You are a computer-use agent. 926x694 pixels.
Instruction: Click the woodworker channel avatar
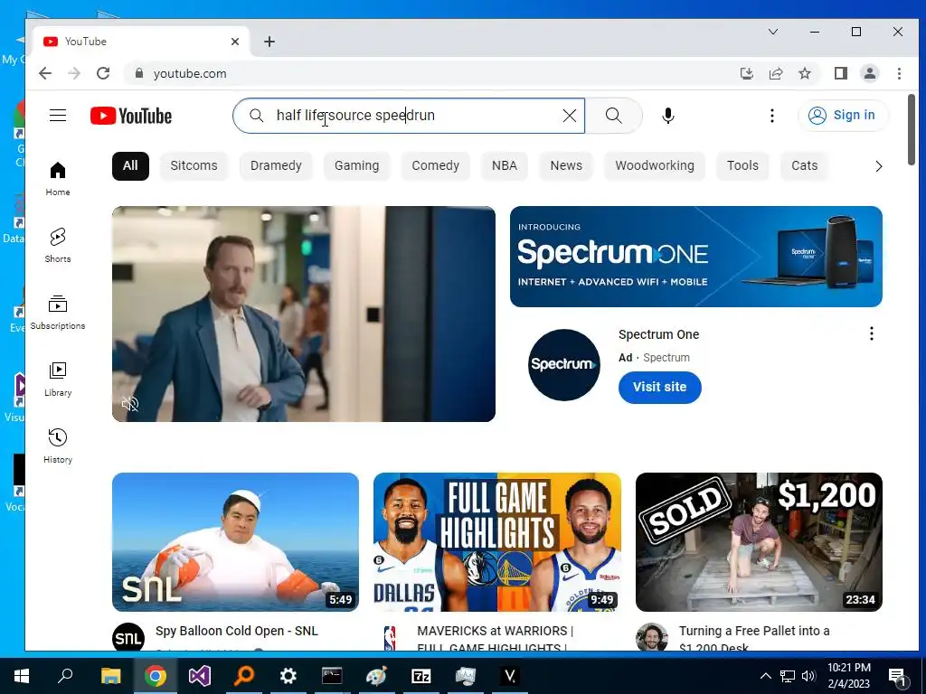click(x=651, y=637)
